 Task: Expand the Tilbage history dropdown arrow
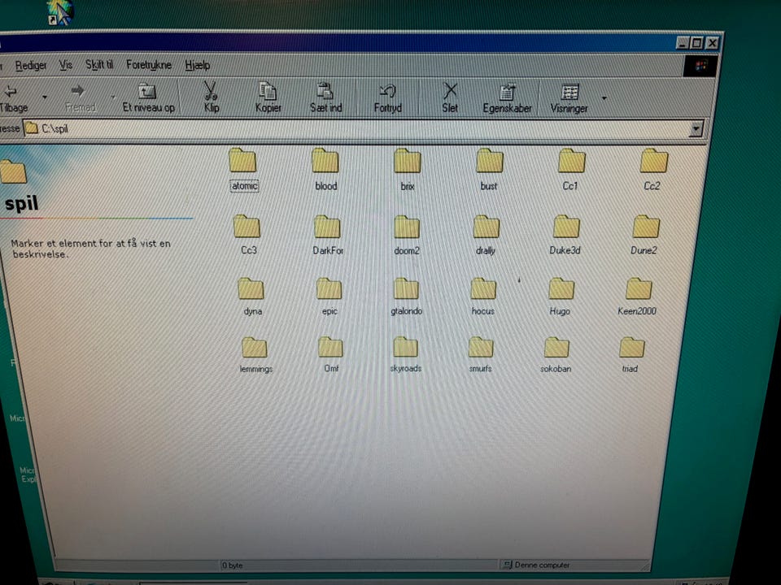tap(45, 97)
